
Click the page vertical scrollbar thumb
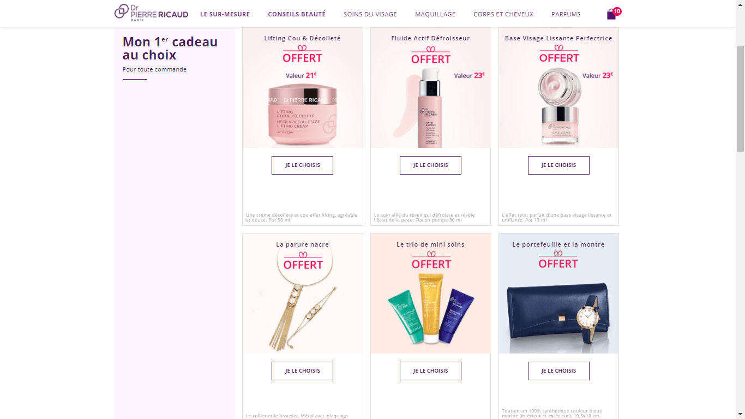pos(740,99)
